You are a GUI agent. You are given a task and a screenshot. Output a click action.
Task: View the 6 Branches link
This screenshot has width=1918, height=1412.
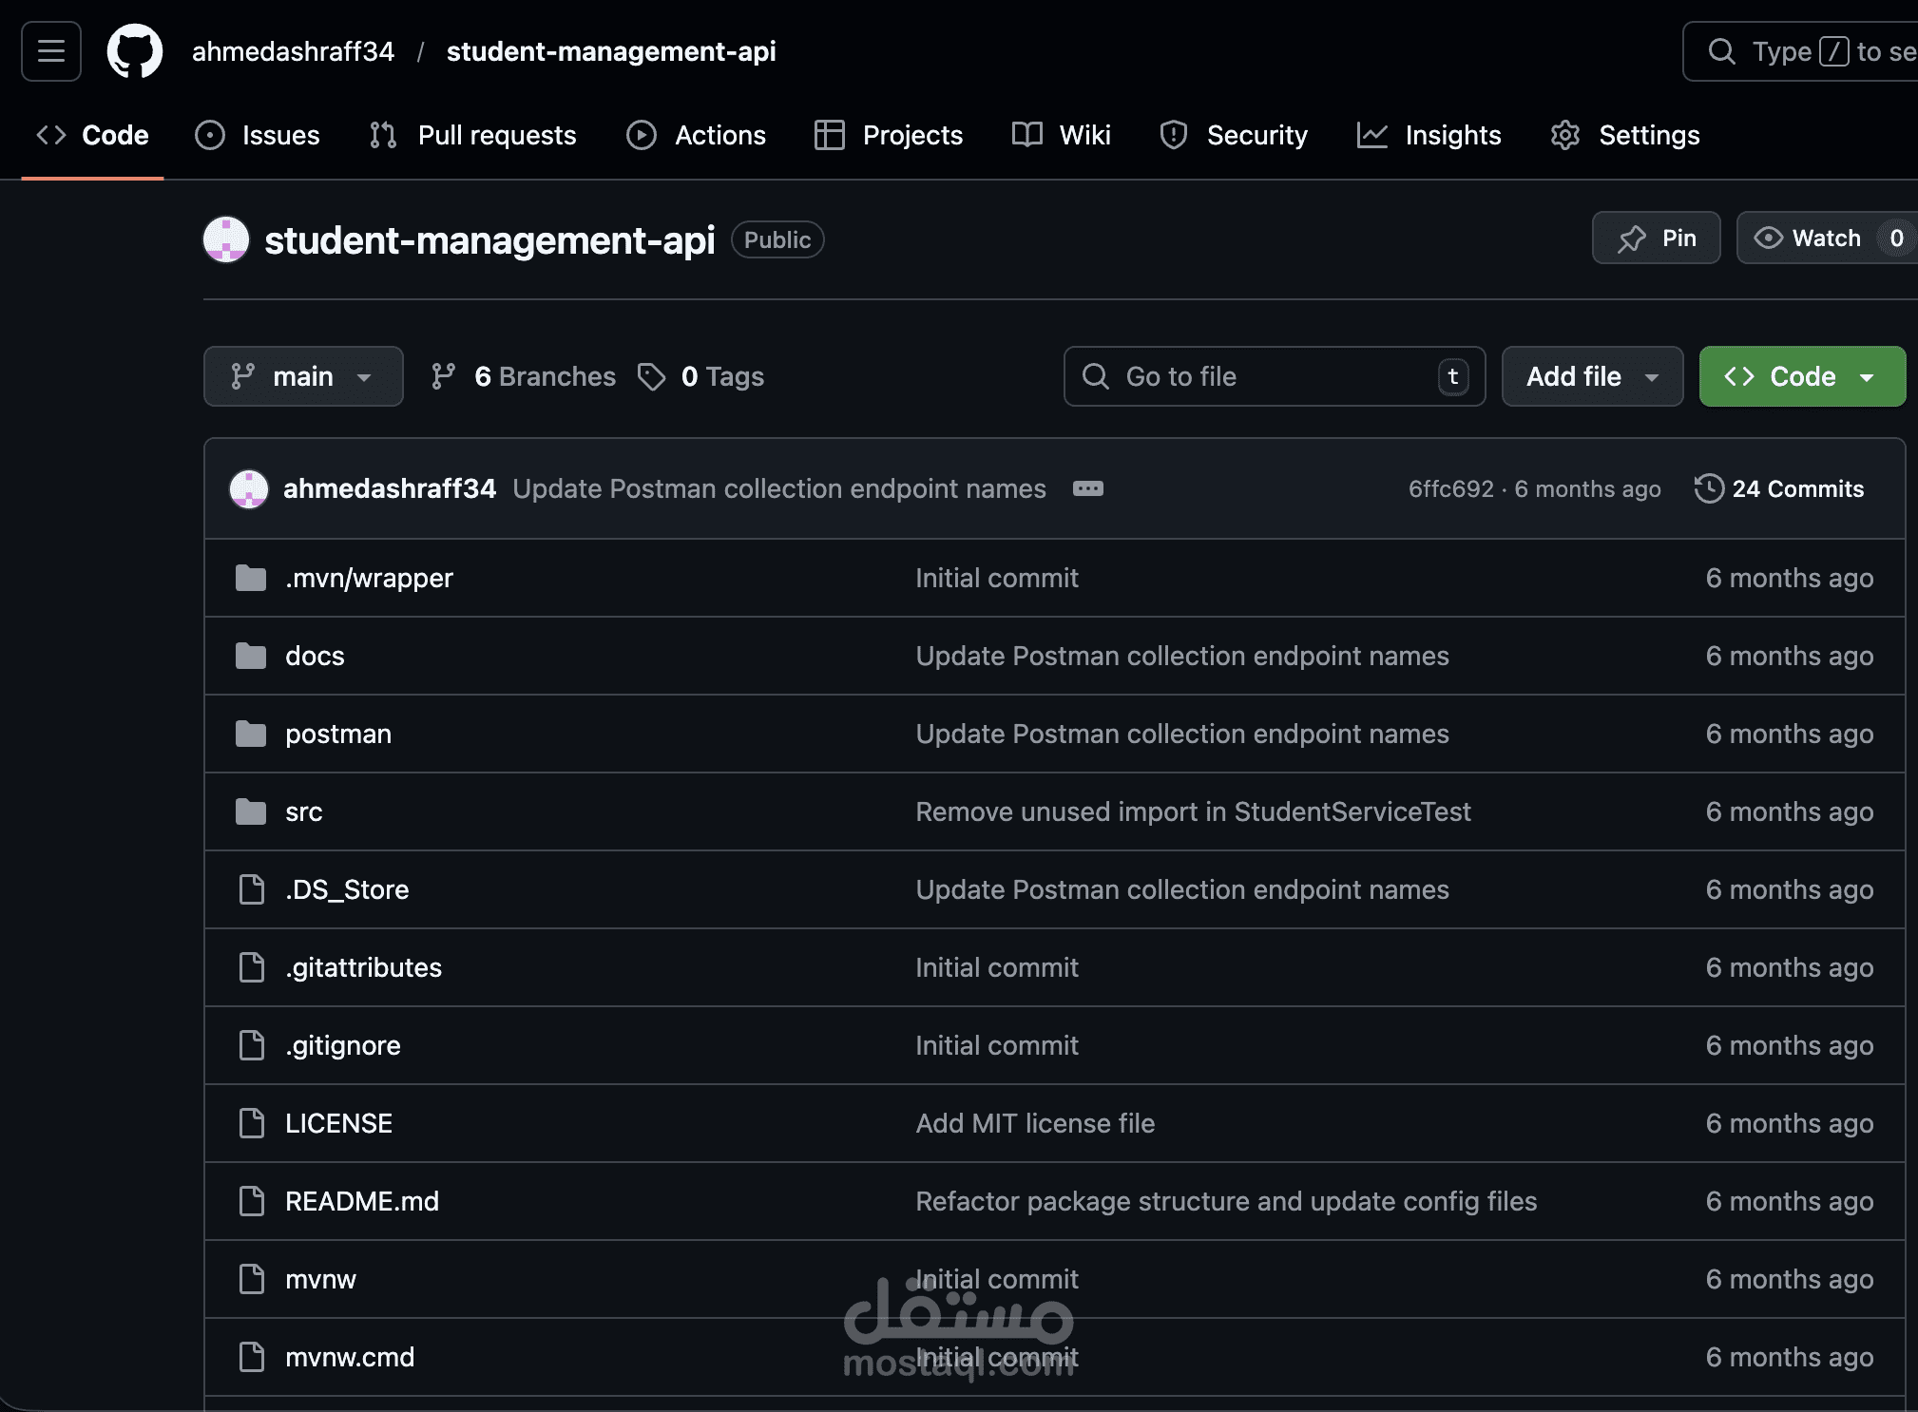point(545,376)
